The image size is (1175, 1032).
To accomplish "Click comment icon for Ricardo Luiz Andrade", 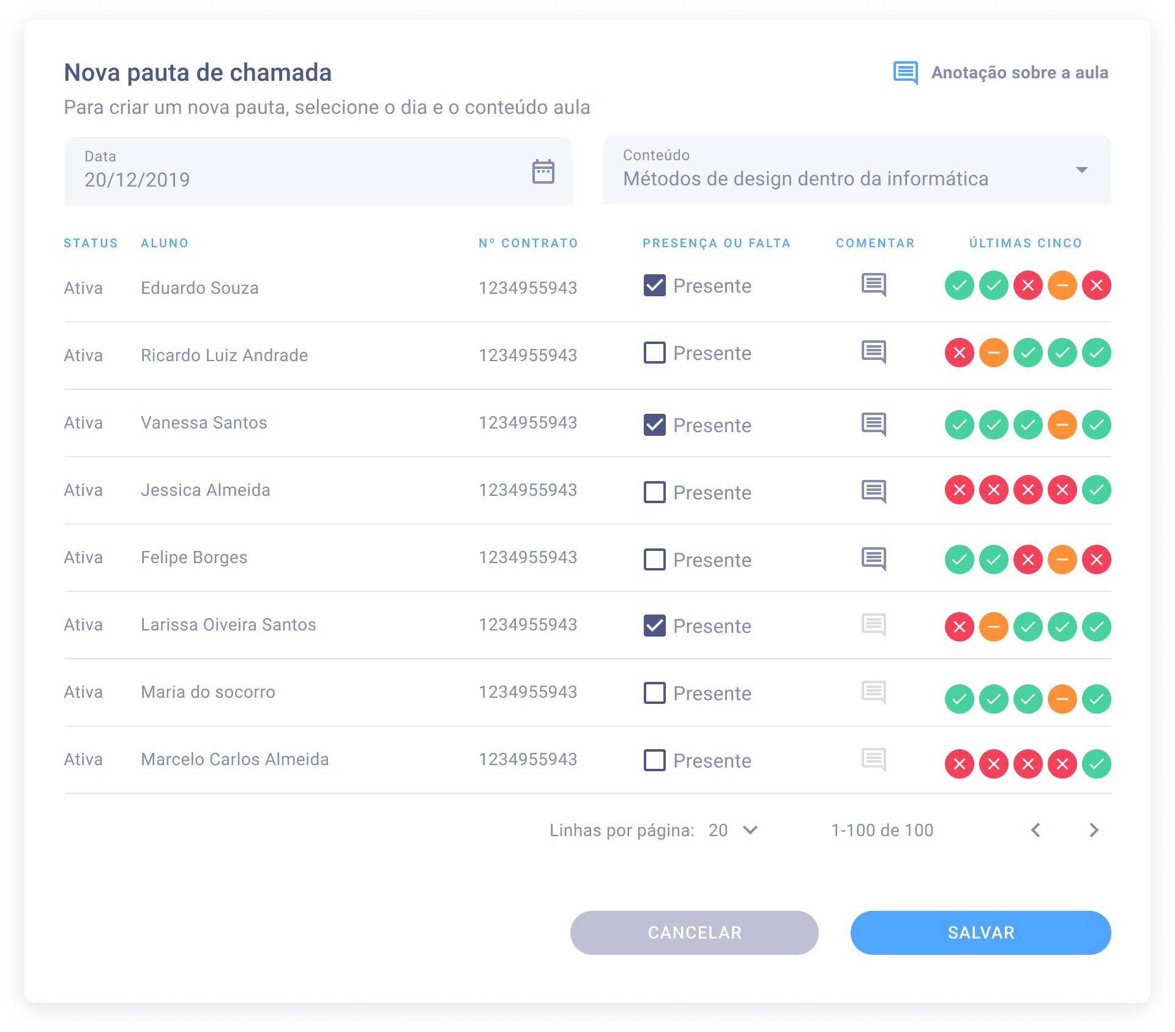I will pyautogui.click(x=873, y=353).
